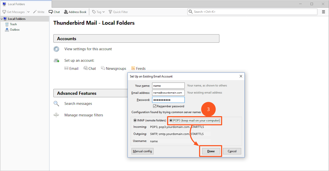The height and width of the screenshot is (171, 329).
Task: Click the Username value 'name'
Action: click(x=154, y=141)
